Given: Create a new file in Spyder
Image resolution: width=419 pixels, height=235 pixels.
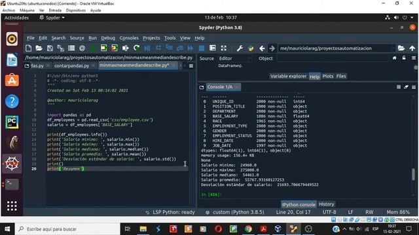Looking at the screenshot, I should [x=28, y=48].
